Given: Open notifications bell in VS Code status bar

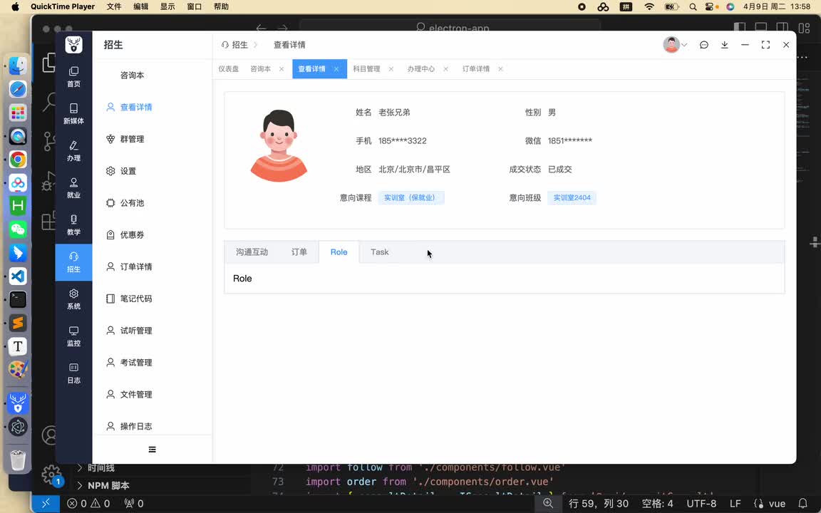Looking at the screenshot, I should pos(802,504).
